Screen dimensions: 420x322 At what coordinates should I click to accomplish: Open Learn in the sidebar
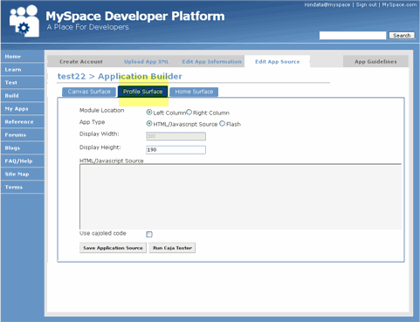tap(23, 70)
